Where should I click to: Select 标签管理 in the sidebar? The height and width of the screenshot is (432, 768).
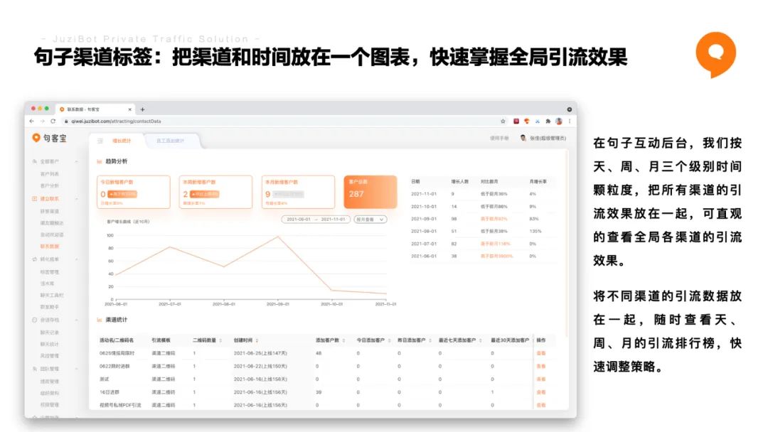pyautogui.click(x=50, y=272)
